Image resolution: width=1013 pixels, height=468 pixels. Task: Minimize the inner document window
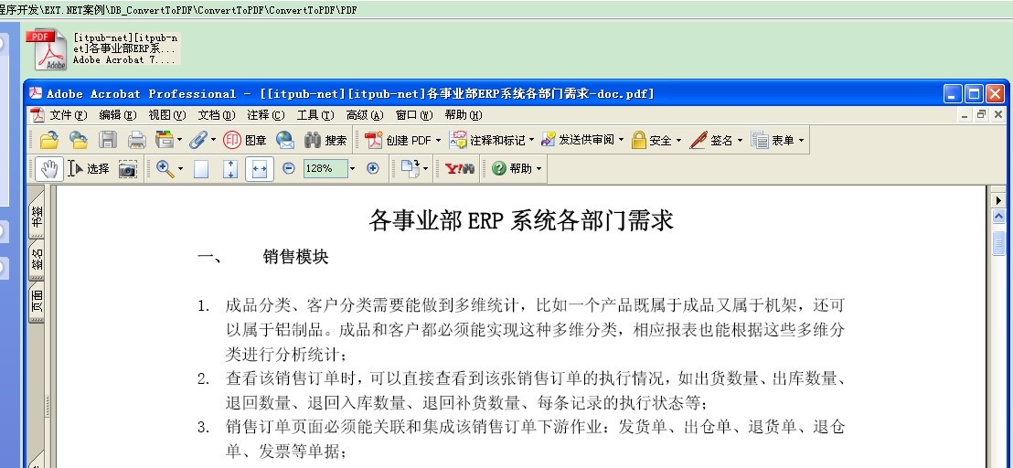pyautogui.click(x=965, y=114)
